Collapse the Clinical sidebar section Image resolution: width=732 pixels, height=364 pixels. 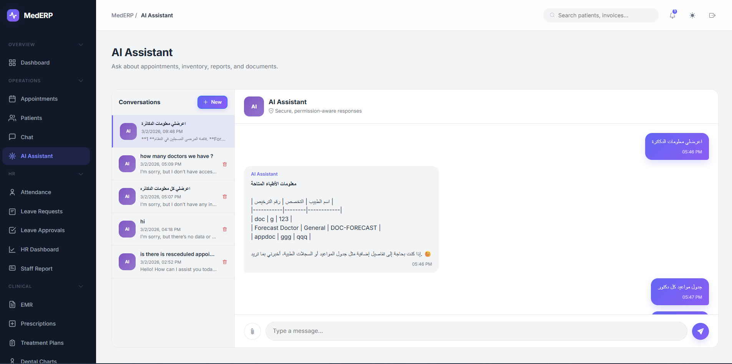click(x=81, y=286)
